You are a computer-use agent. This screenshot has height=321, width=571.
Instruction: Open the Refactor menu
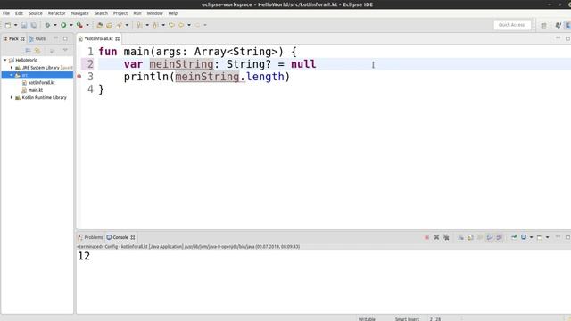coord(57,13)
